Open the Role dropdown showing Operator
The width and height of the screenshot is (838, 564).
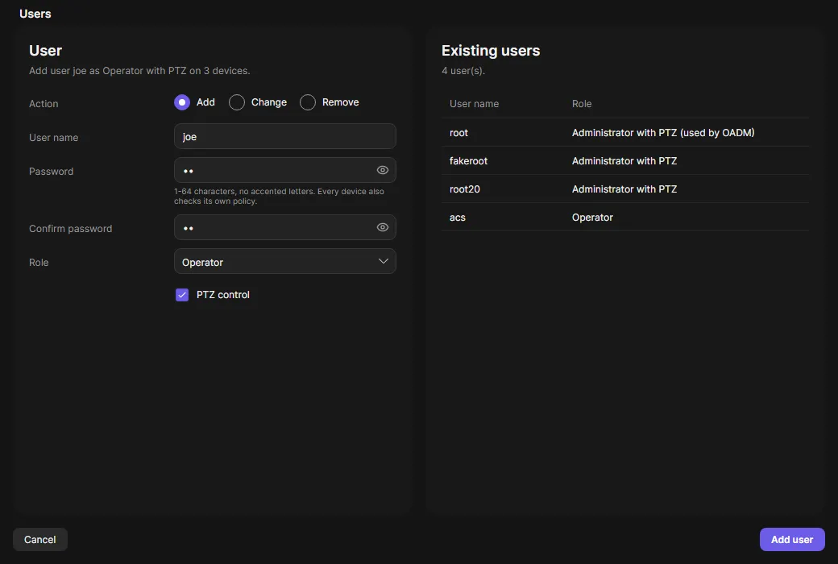285,261
